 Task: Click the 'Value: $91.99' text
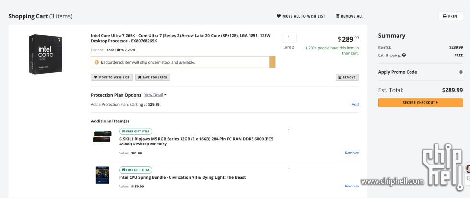pyautogui.click(x=131, y=153)
